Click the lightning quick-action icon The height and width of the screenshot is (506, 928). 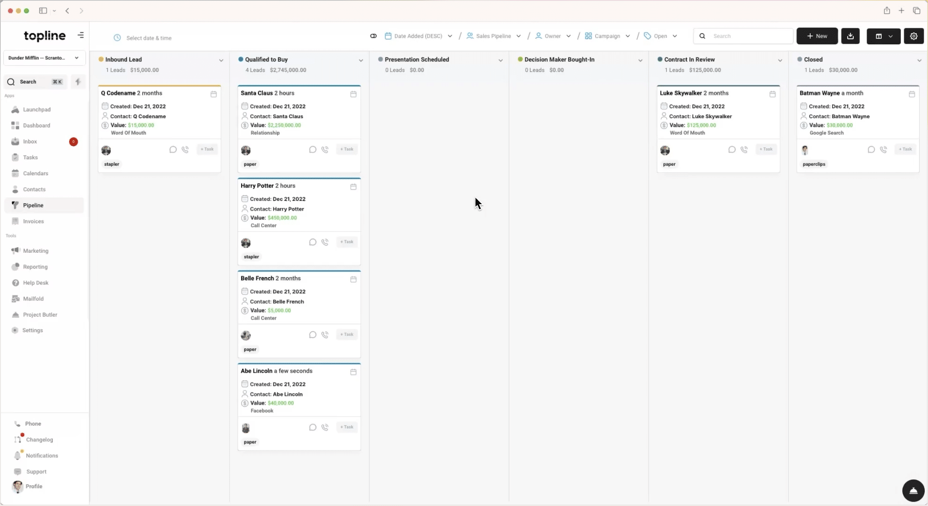click(78, 82)
